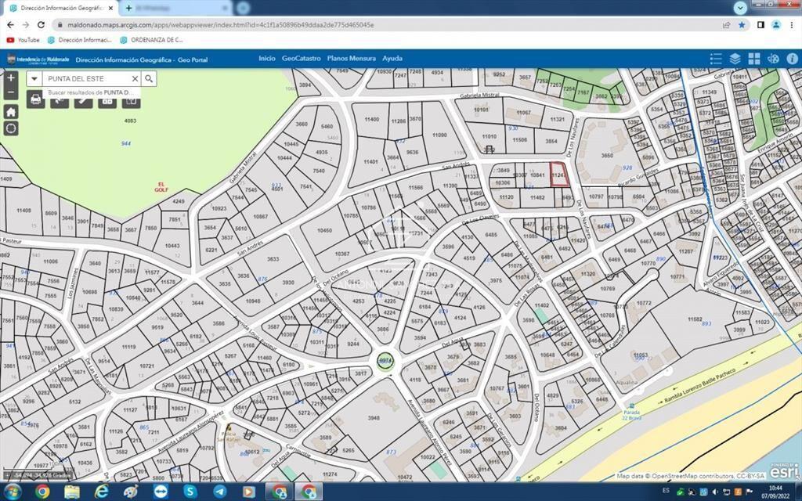Select the 'Buscar resultados de PUNTA D...' suggestion
This screenshot has height=501, width=802.
[91, 92]
